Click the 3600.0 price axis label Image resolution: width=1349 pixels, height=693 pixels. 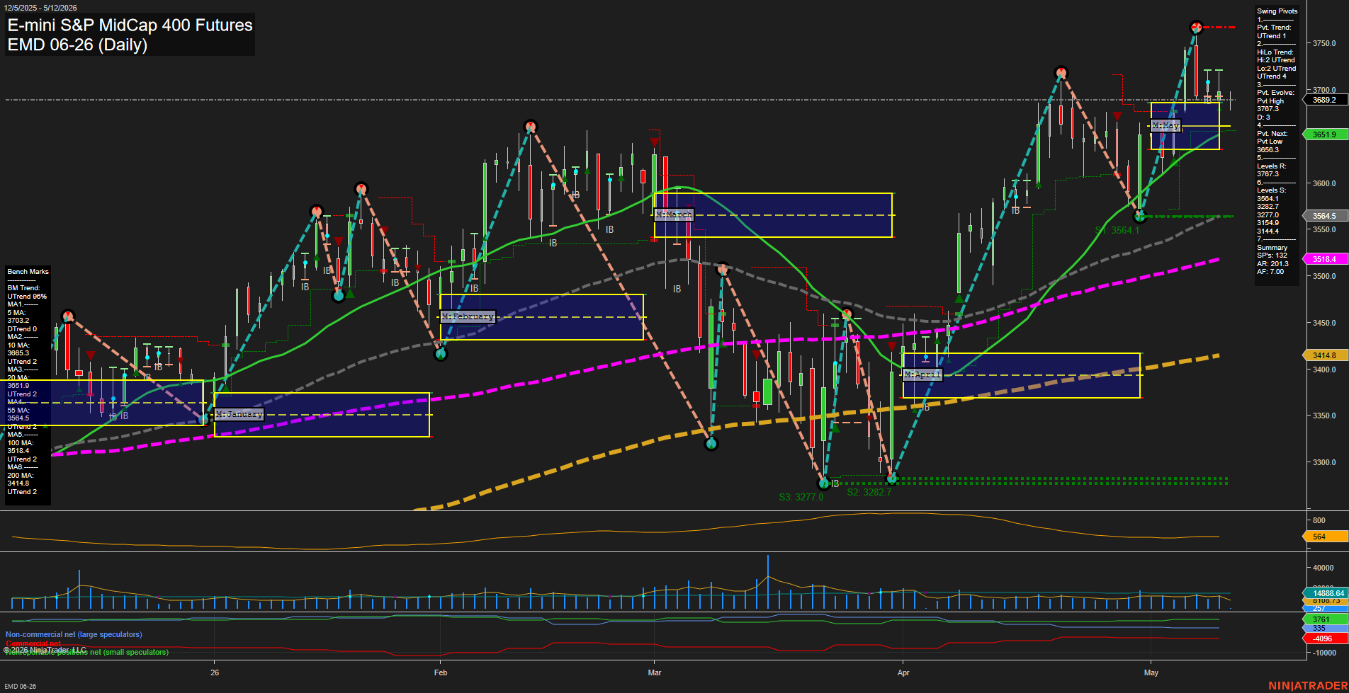(1324, 183)
